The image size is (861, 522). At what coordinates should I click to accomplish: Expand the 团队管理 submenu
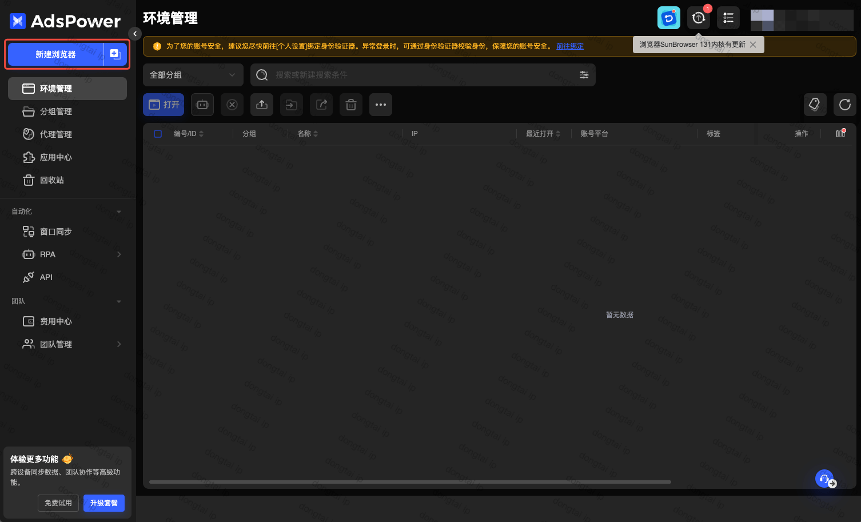[x=118, y=344]
